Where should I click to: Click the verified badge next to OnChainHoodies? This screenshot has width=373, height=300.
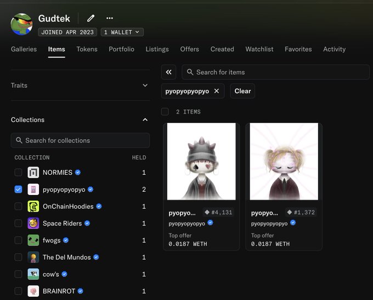[99, 207]
